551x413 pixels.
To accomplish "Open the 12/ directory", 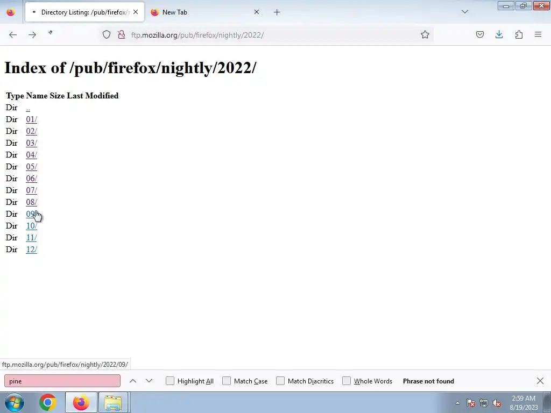I will [x=31, y=250].
